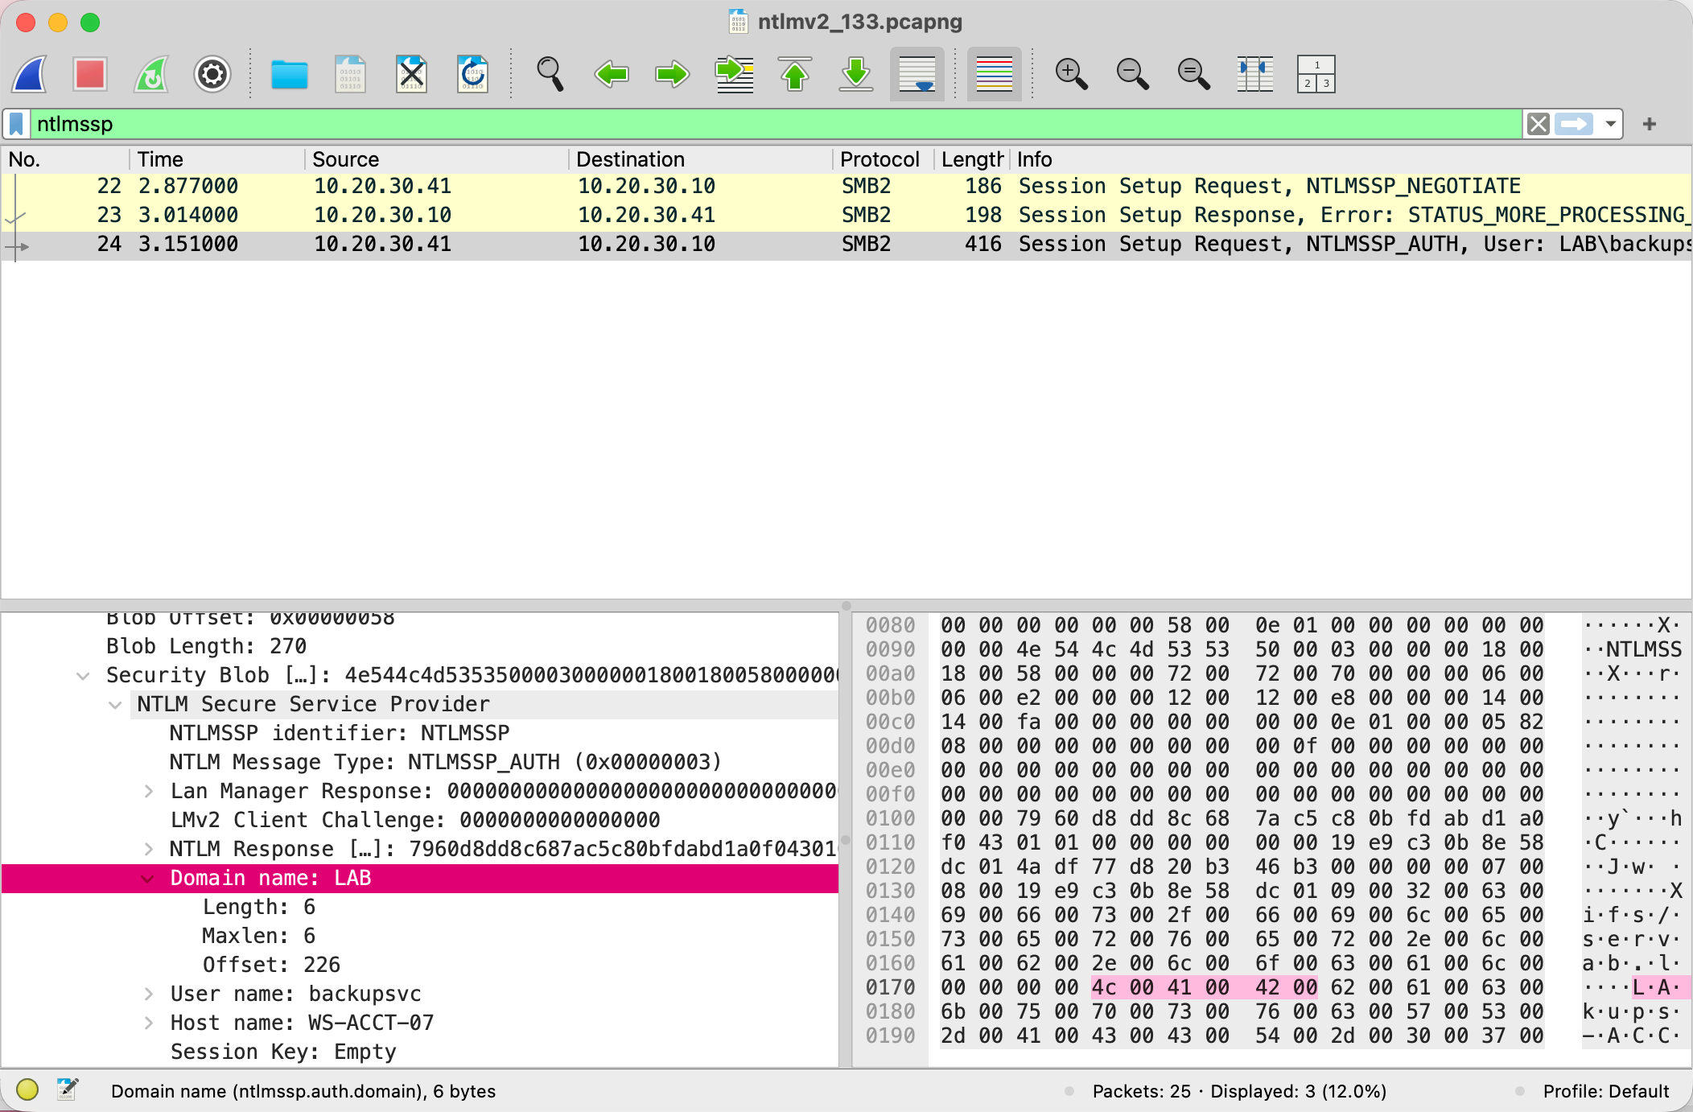Open recent display filters dropdown
This screenshot has width=1693, height=1112.
click(1610, 124)
